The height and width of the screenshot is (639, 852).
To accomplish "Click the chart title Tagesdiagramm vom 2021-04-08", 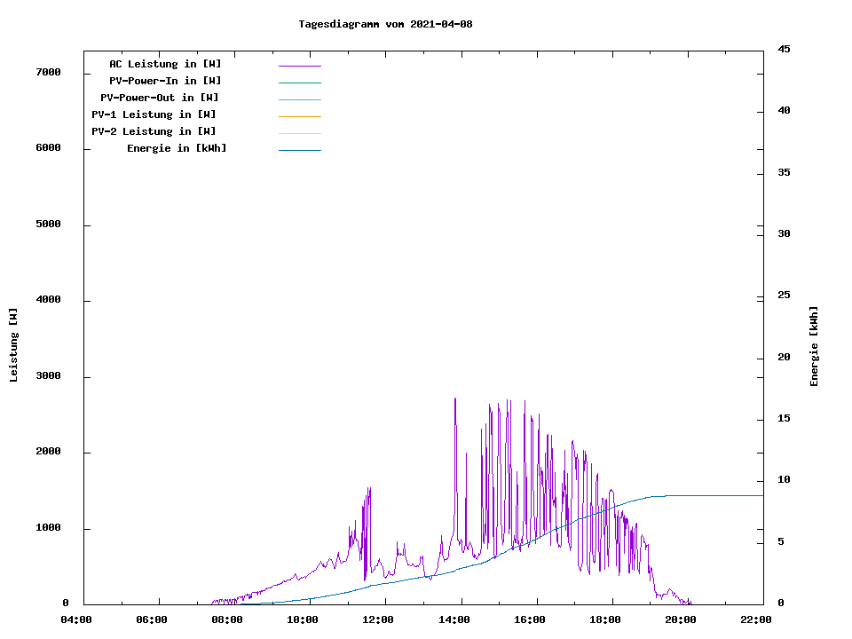I will tap(385, 24).
